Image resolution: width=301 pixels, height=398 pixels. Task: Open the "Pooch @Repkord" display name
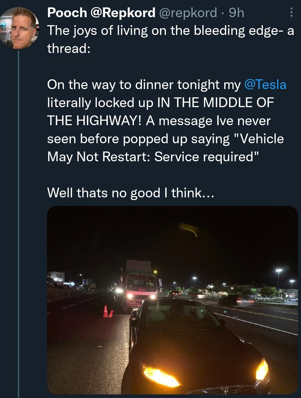pos(101,12)
